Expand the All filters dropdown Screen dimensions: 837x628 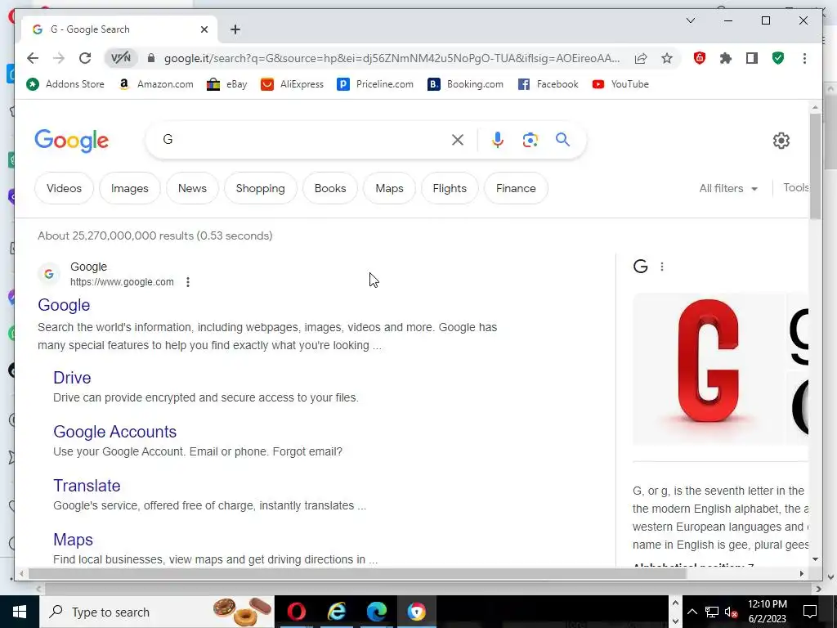point(728,188)
